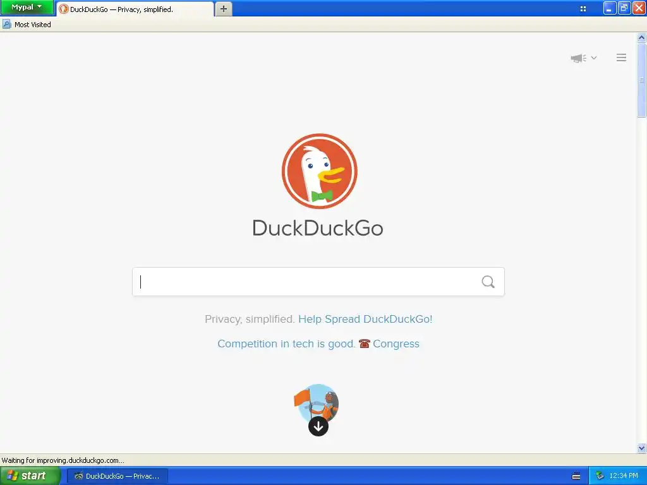This screenshot has width=647, height=485.
Task: Open the Most Visited bookmarks folder
Action: pos(27,25)
